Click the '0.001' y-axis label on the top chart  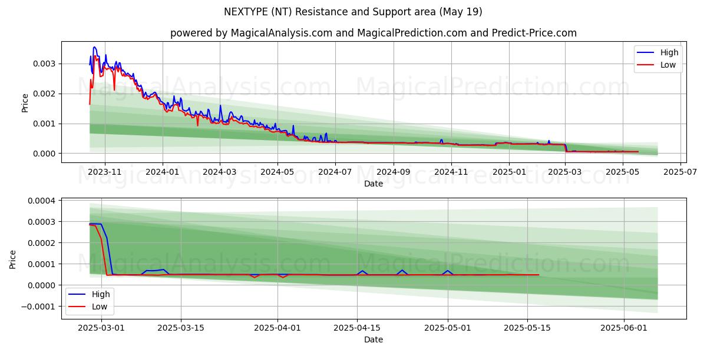point(45,124)
